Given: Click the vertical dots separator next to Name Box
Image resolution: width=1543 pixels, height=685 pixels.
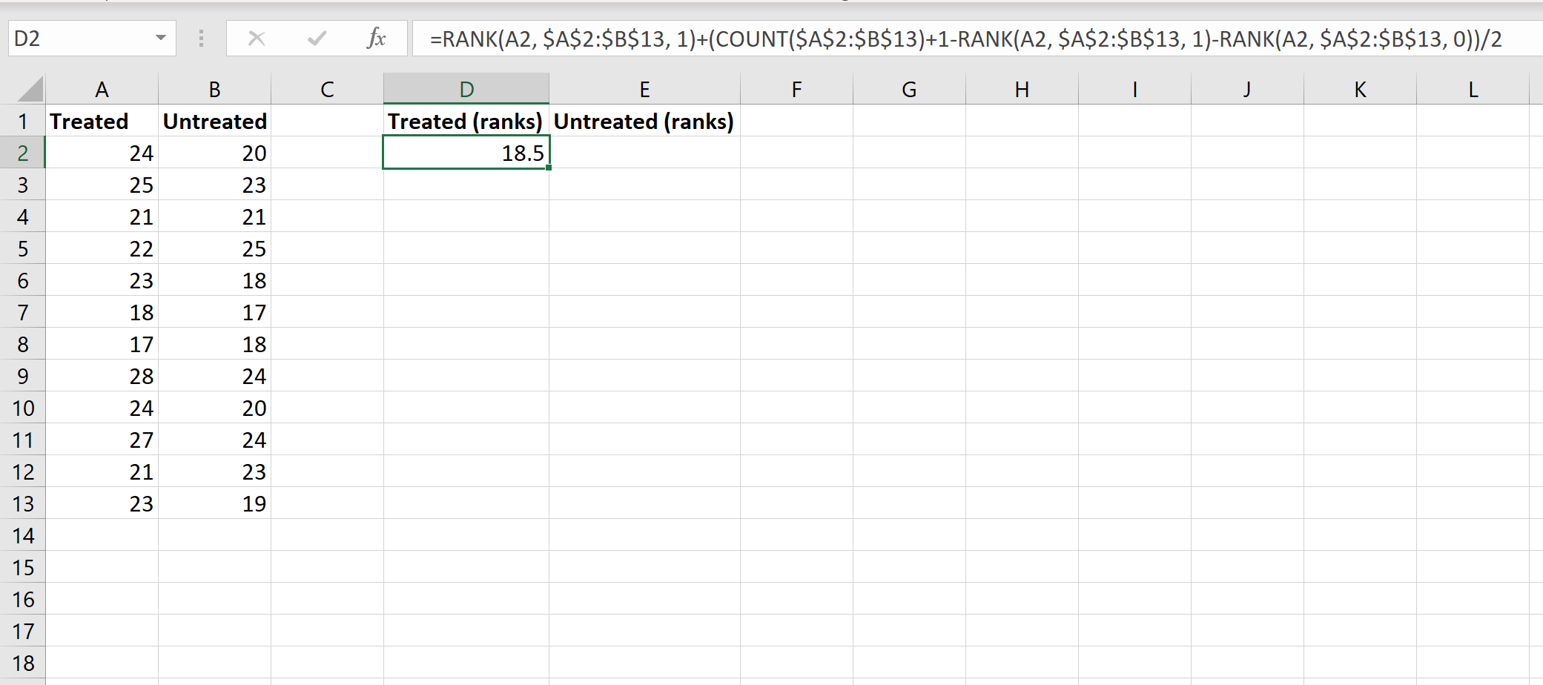Looking at the screenshot, I should [200, 39].
